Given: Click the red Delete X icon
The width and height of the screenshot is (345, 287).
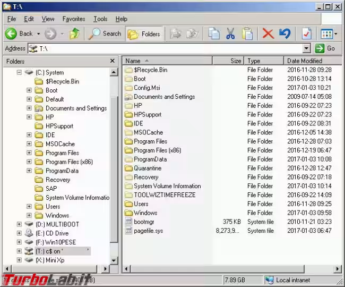Looking at the screenshot, I should tap(268, 33).
